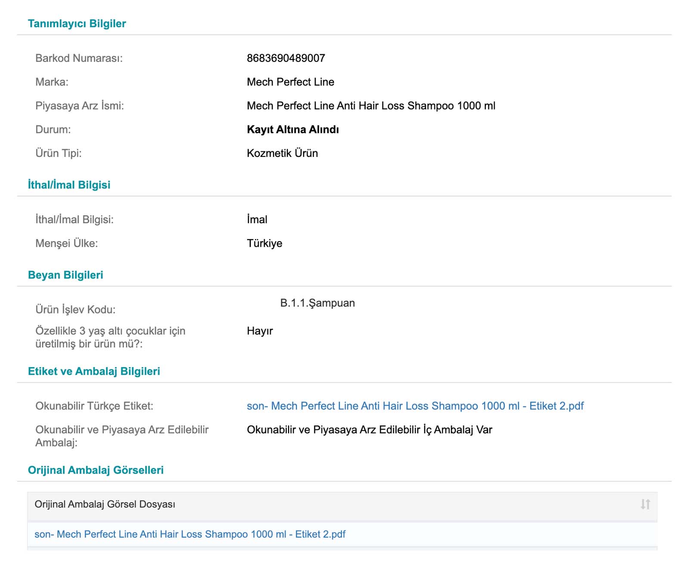This screenshot has height=564, width=688.
Task: Click the Mech Perfect Line brand value
Action: 291,82
